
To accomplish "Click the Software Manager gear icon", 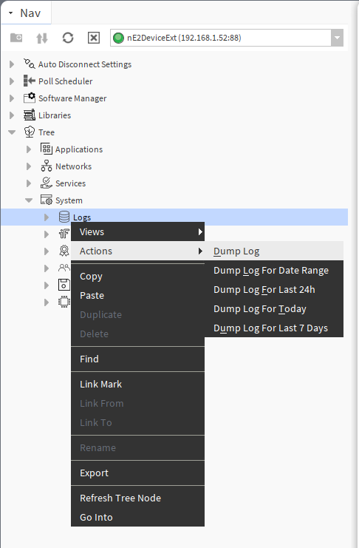I will click(30, 98).
